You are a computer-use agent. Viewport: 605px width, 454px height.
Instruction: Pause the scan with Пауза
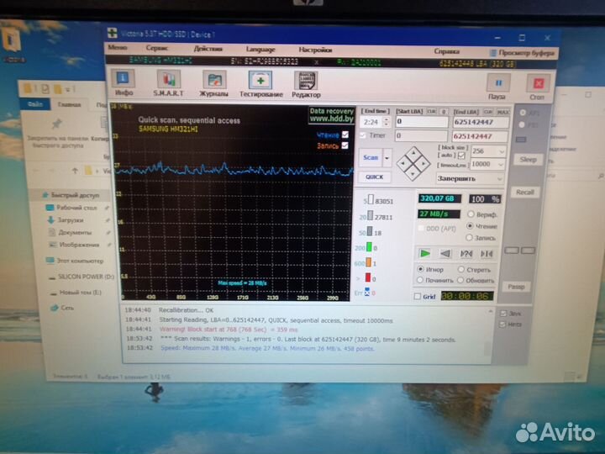tap(497, 87)
